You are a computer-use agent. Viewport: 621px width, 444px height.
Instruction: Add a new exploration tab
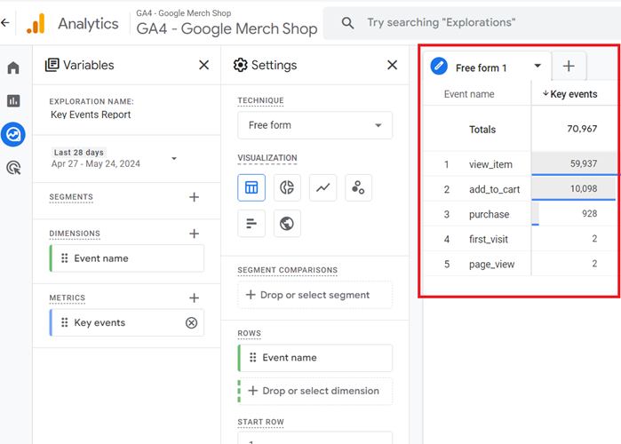(569, 67)
